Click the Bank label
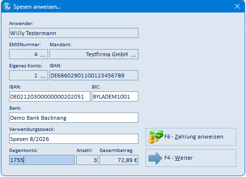This screenshot has width=246, height=177. click(15, 108)
